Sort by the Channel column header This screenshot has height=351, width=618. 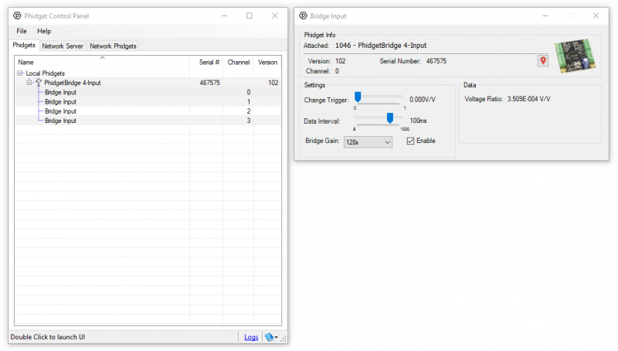[239, 63]
